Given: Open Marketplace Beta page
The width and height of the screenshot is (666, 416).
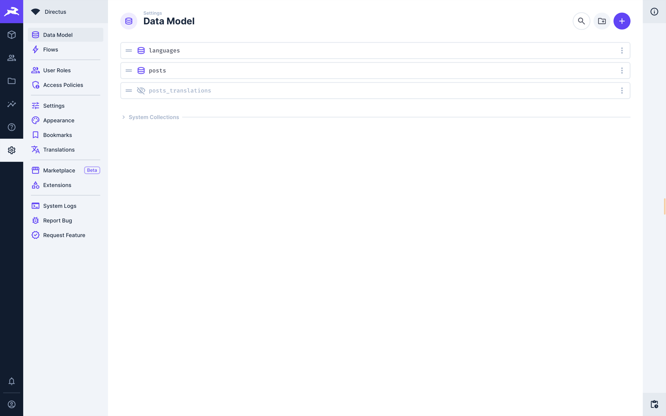Looking at the screenshot, I should 59,170.
